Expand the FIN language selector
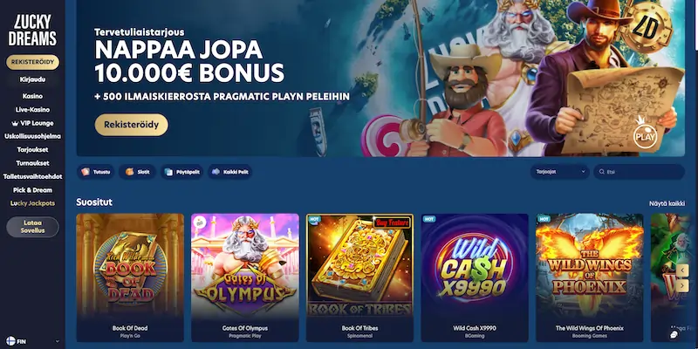The height and width of the screenshot is (349, 698). pyautogui.click(x=32, y=341)
